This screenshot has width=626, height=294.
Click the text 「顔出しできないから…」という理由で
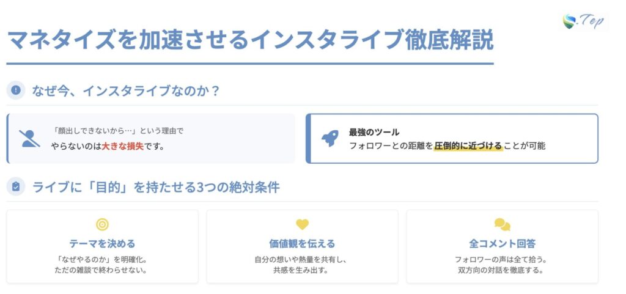tap(119, 131)
